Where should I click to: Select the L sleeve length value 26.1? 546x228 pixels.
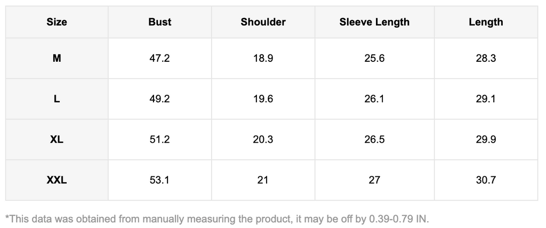(374, 99)
